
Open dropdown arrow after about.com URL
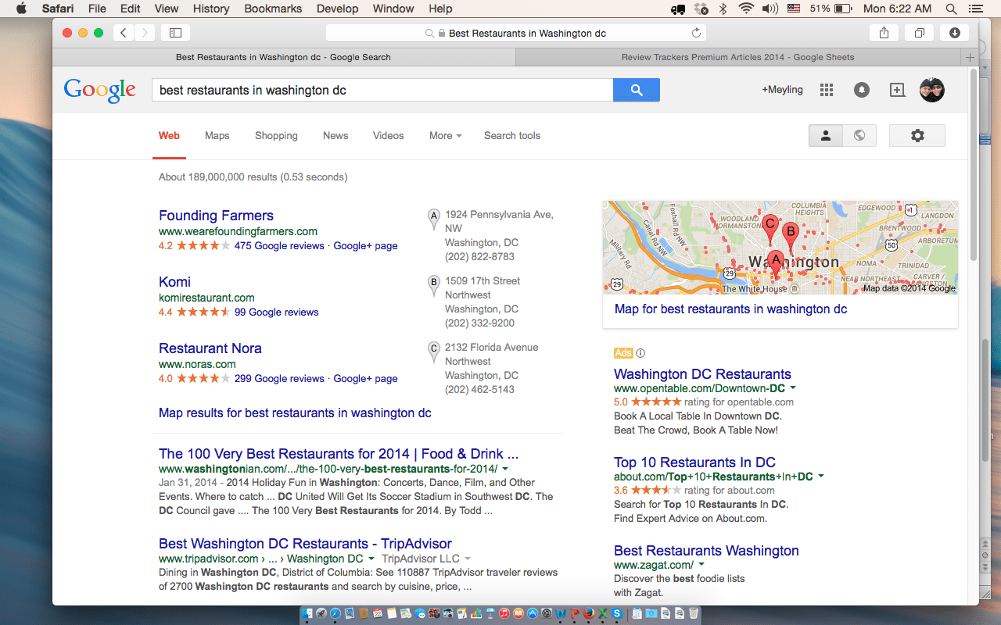click(x=821, y=476)
